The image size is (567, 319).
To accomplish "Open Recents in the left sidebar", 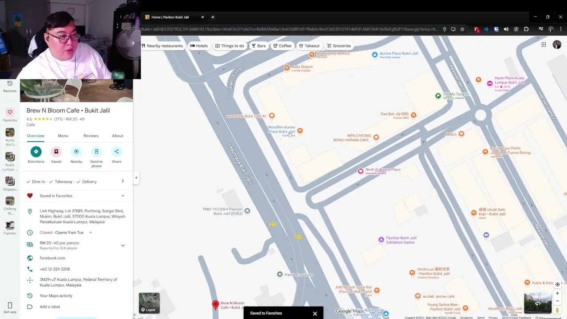I will pos(10,86).
